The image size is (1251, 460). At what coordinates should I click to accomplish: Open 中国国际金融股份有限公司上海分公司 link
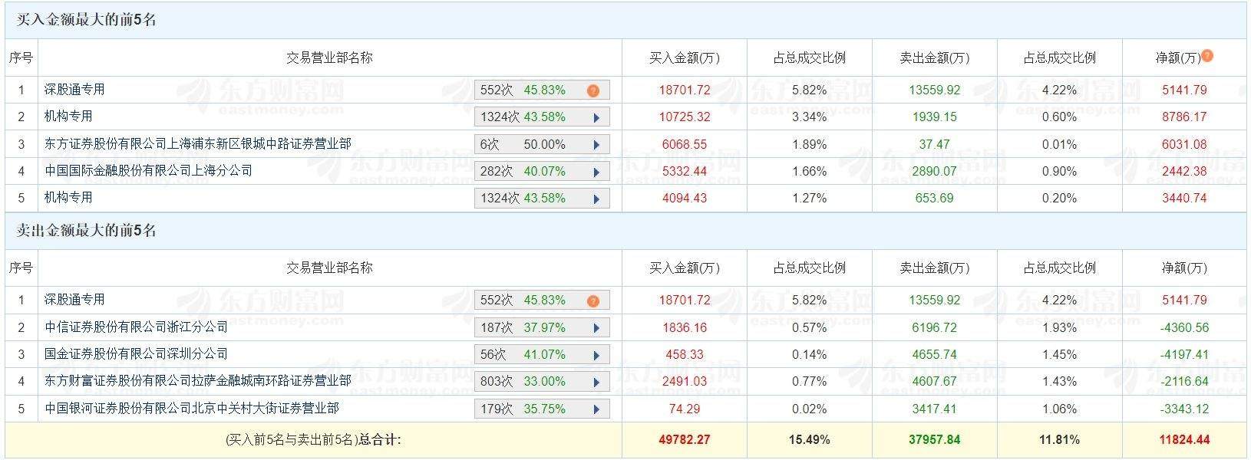tap(148, 170)
